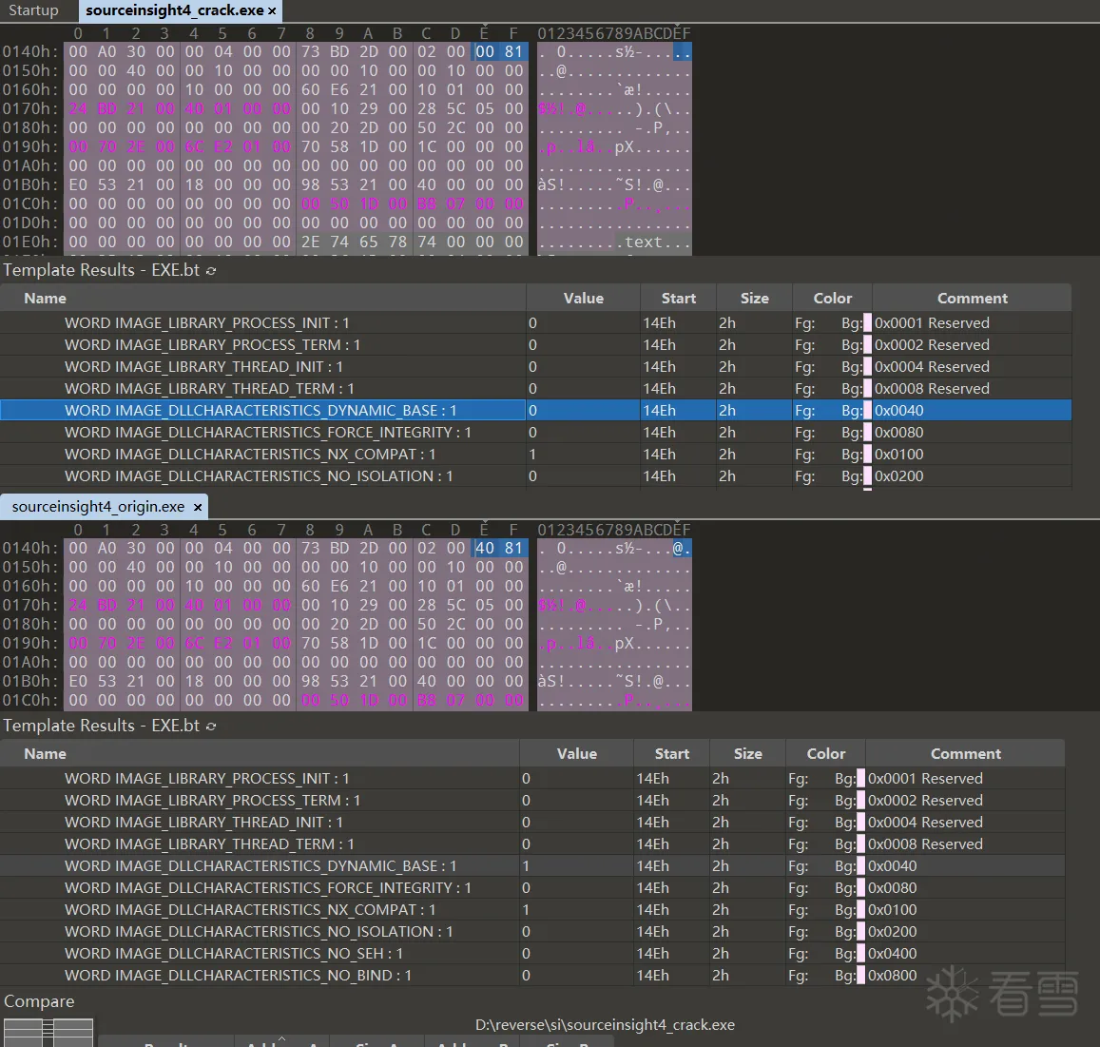1100x1047 pixels.
Task: Select IMAGE_LIBRARY_PROCESS_TERM row in origin.exe results
Action: pyautogui.click(x=532, y=800)
